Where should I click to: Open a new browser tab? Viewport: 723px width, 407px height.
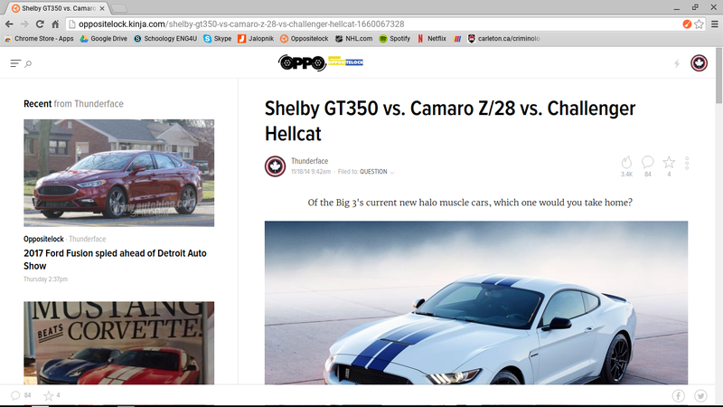119,8
